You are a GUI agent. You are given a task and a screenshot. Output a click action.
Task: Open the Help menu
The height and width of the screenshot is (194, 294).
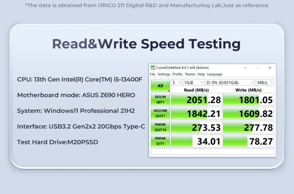201,74
